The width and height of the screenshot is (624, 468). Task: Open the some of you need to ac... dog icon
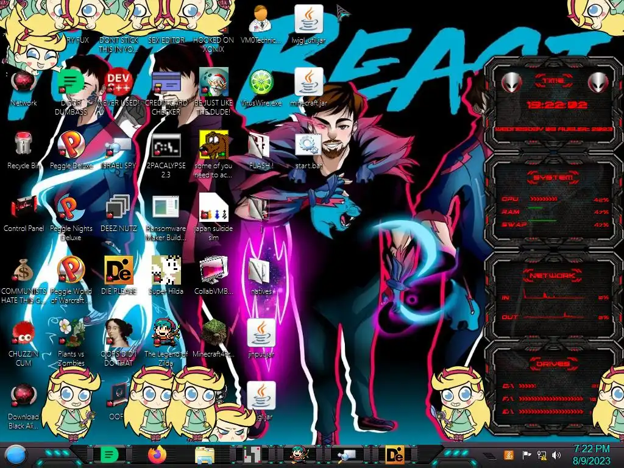pyautogui.click(x=214, y=144)
